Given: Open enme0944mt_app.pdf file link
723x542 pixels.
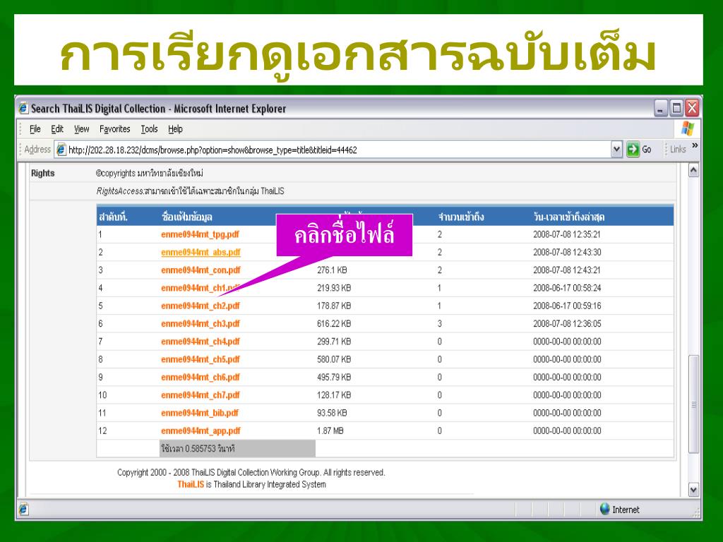Looking at the screenshot, I should click(x=201, y=431).
